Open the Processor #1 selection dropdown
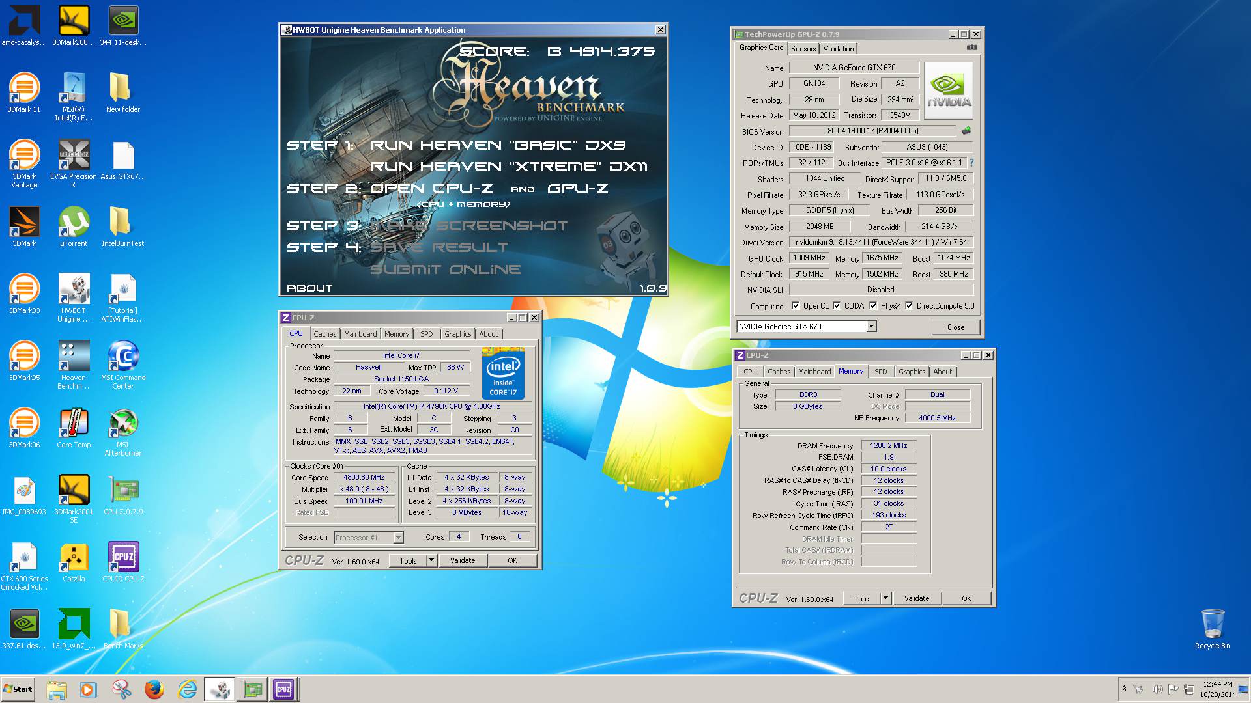The width and height of the screenshot is (1251, 703). click(x=398, y=538)
